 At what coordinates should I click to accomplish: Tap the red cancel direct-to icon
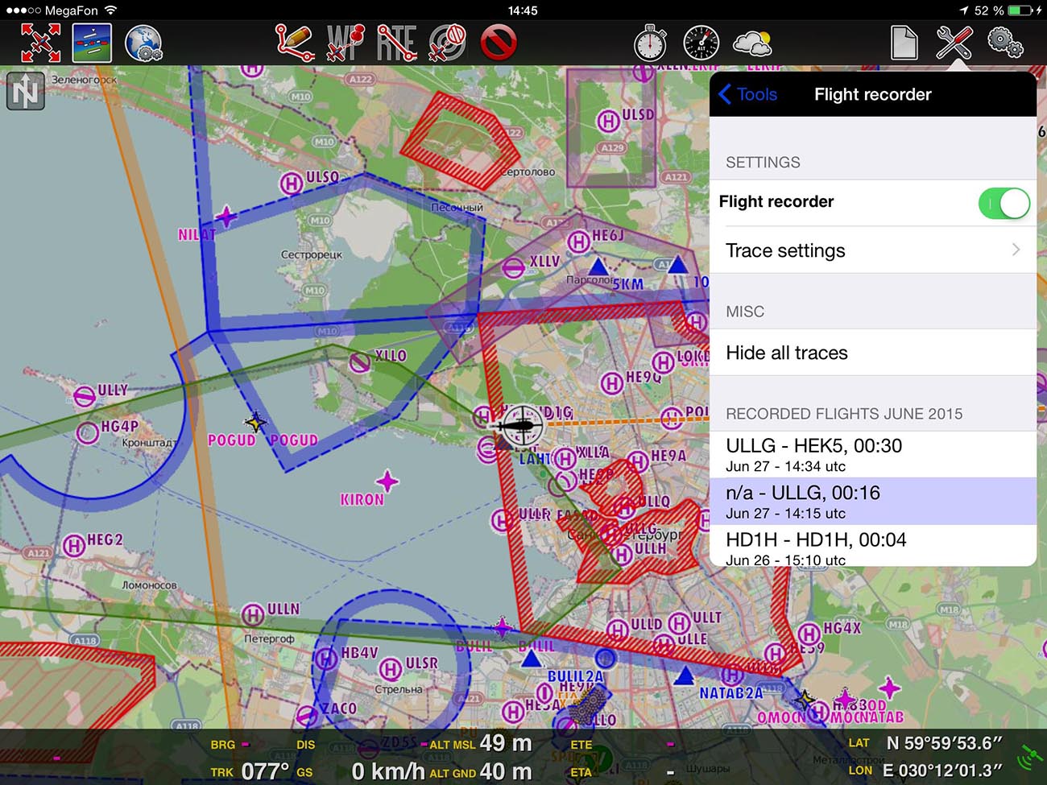pos(498,43)
